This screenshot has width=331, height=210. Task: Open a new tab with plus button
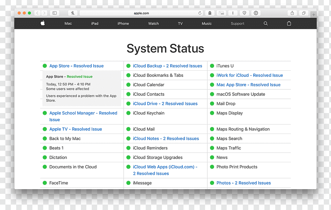coord(314,14)
